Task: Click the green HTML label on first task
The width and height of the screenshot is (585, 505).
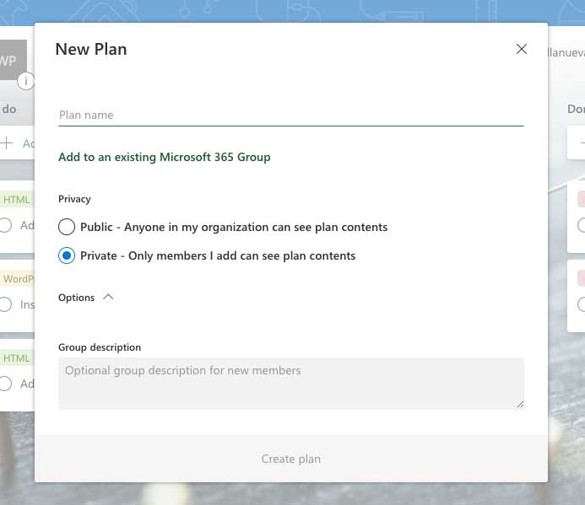Action: [16, 200]
